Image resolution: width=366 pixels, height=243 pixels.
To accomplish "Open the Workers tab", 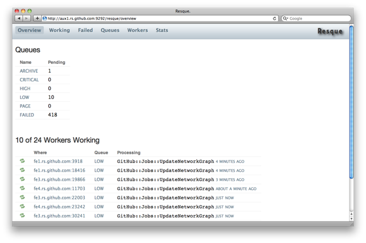I will coord(138,30).
